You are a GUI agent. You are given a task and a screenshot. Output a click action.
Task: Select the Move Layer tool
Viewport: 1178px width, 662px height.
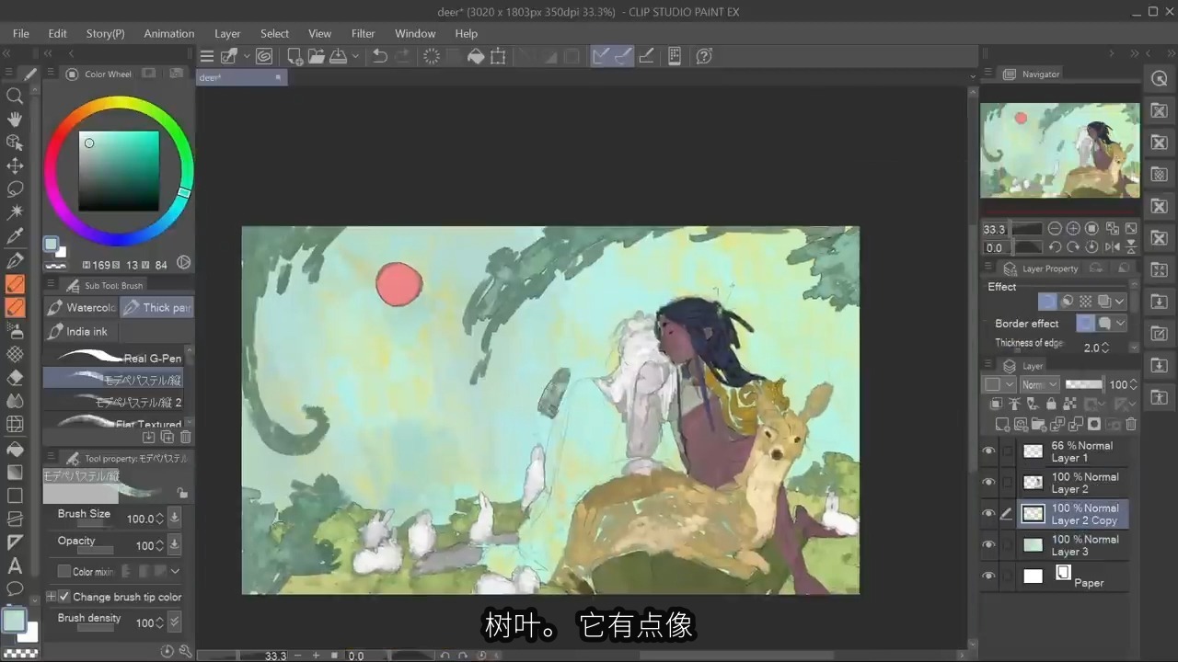tap(15, 165)
